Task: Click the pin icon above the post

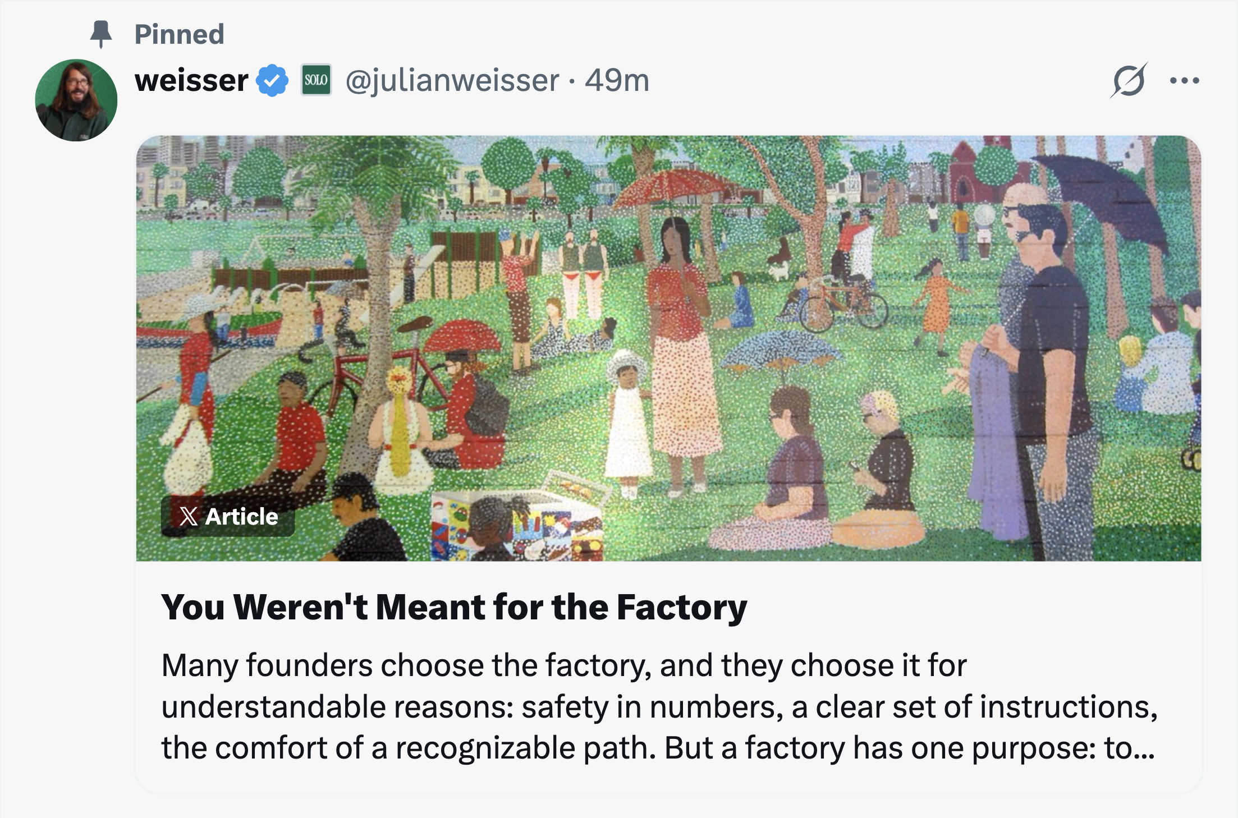Action: (101, 34)
